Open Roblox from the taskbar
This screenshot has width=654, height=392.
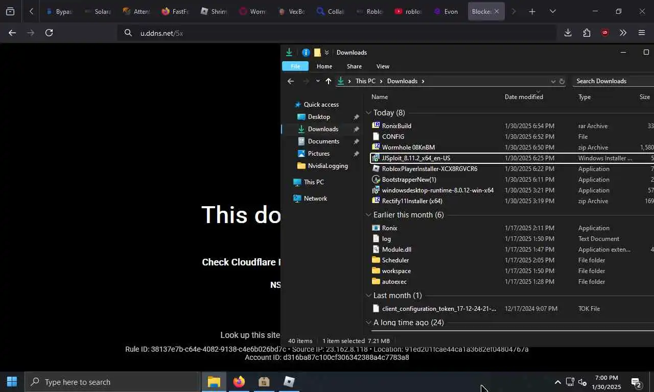[289, 382]
